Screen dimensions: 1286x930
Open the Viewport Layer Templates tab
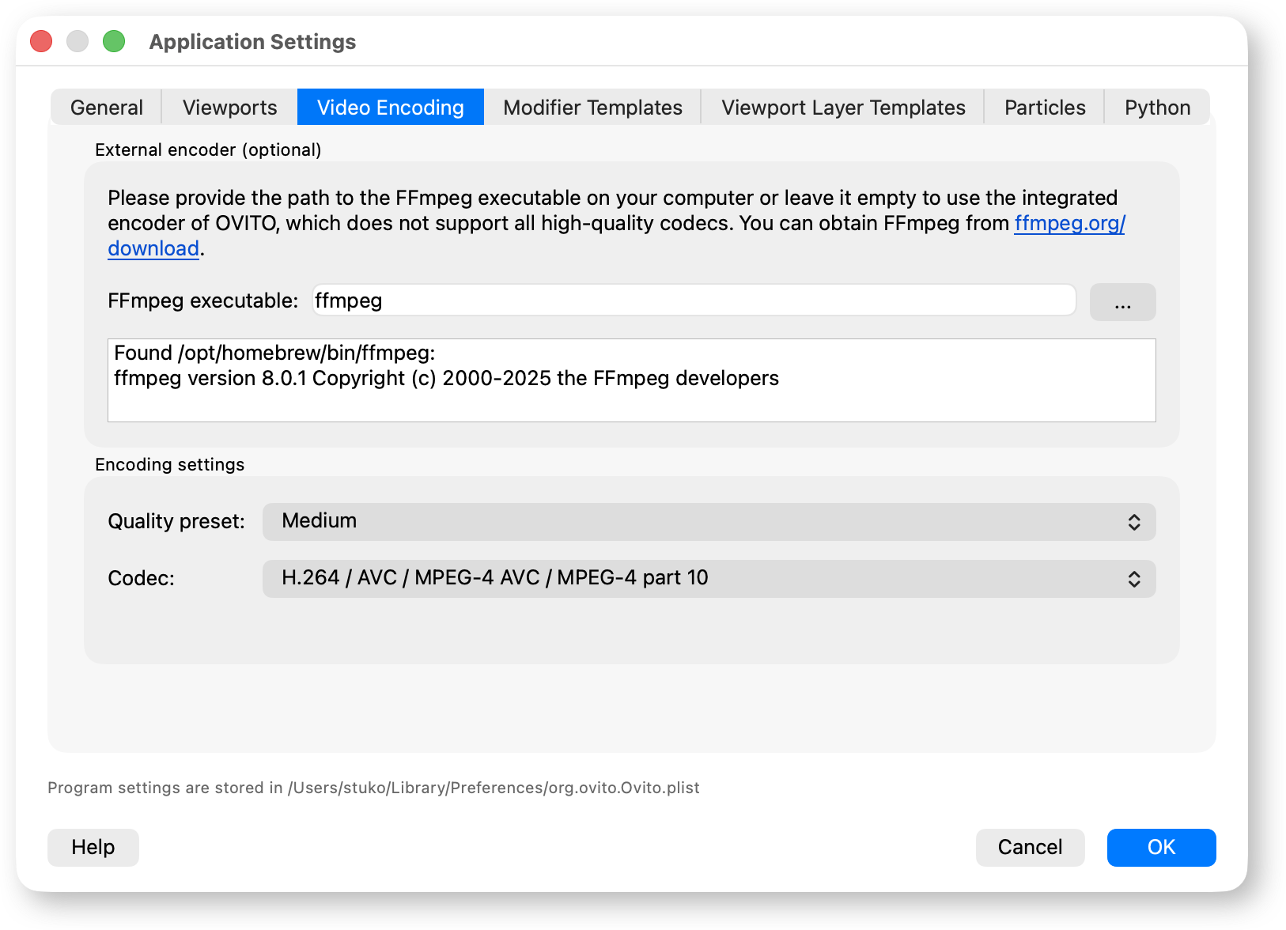(x=842, y=108)
